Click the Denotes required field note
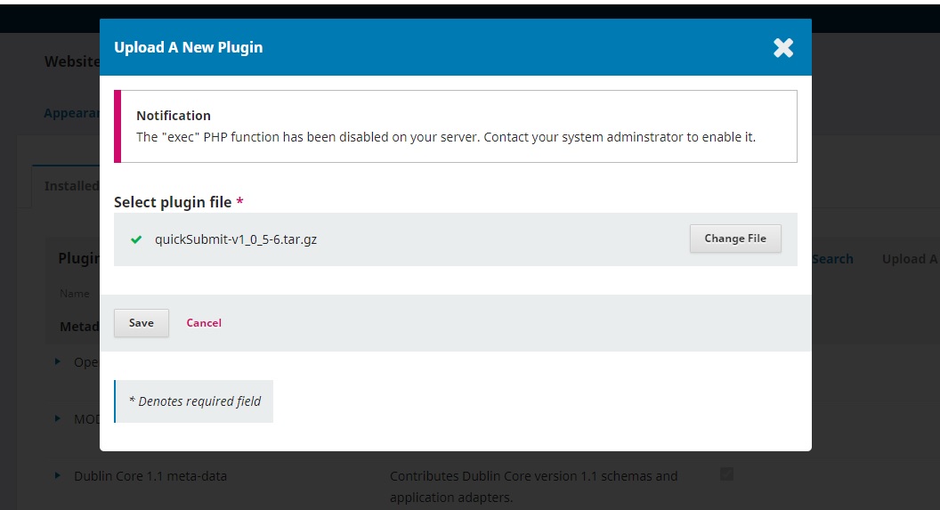The image size is (940, 510). tap(194, 401)
